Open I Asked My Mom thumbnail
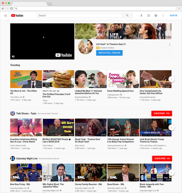The image size is (182, 193). (x=91, y=79)
